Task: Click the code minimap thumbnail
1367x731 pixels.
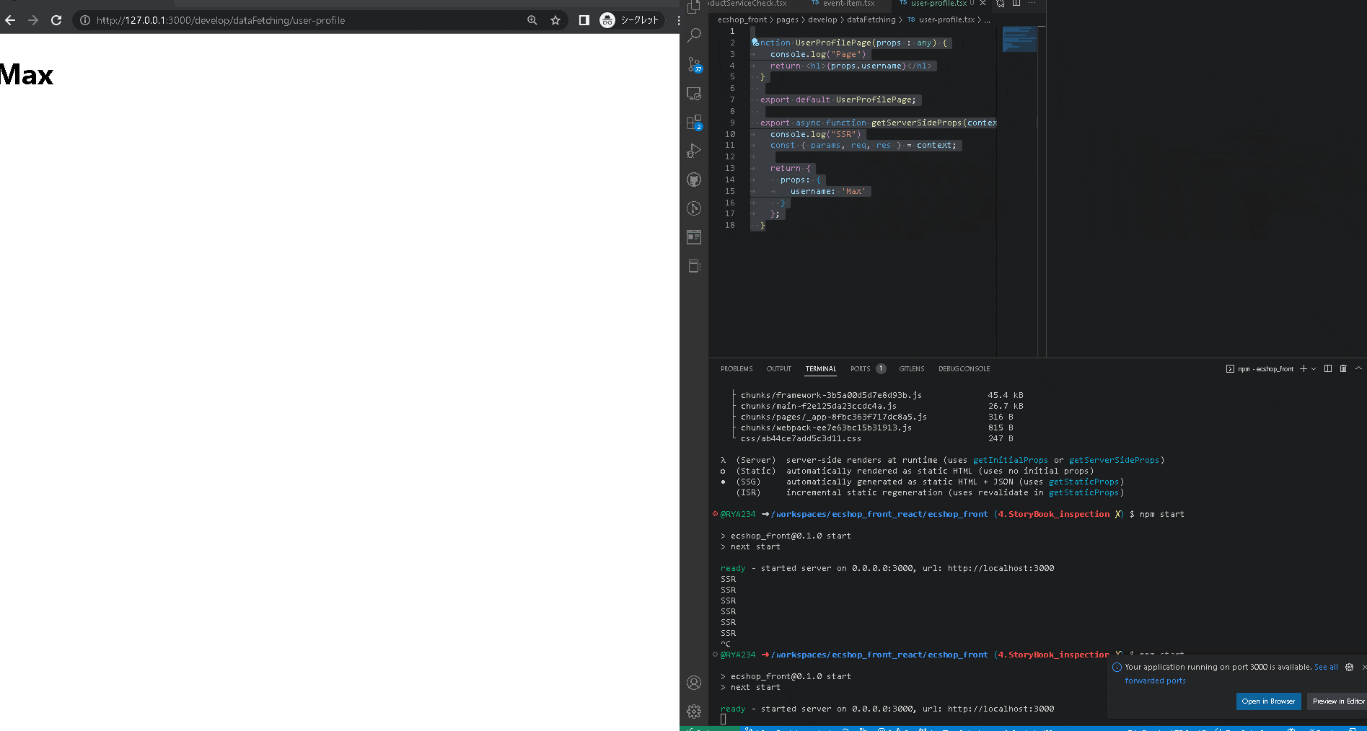Action: (x=1019, y=39)
